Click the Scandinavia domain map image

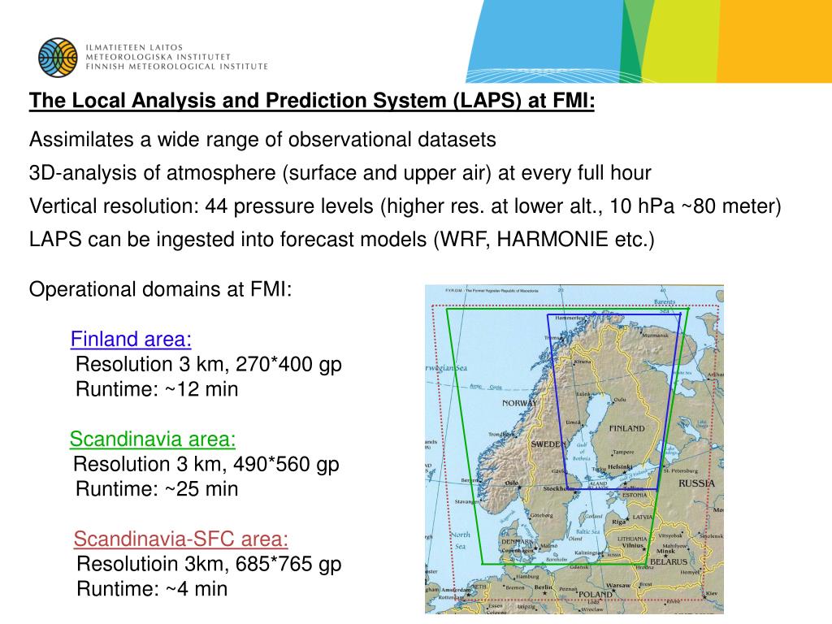574,449
